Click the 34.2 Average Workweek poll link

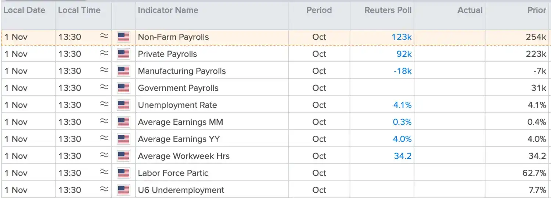click(403, 156)
